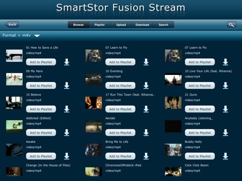Image resolution: width=242 pixels, height=181 pixels.
Task: Click the 'Awake' title
Action: [31, 142]
